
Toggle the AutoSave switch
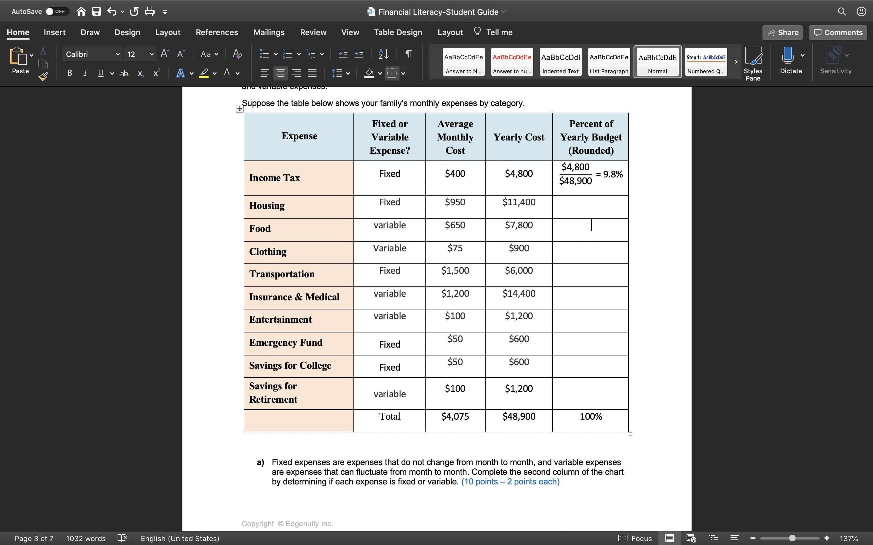[x=56, y=12]
